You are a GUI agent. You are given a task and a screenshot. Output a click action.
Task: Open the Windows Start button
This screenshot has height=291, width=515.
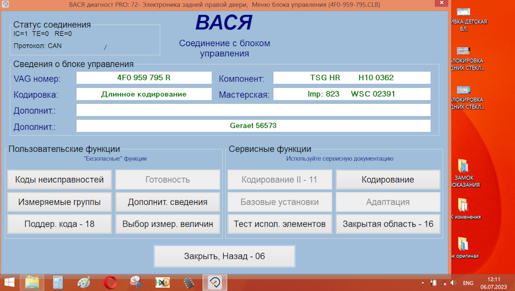point(9,282)
